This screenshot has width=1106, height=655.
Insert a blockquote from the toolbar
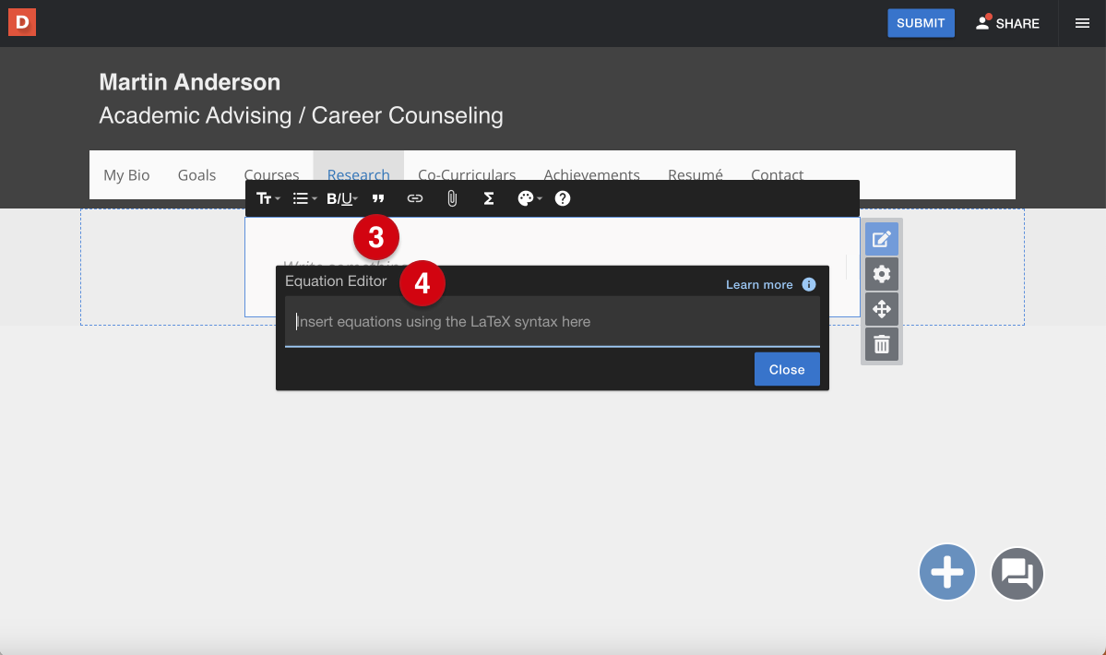[x=378, y=198]
